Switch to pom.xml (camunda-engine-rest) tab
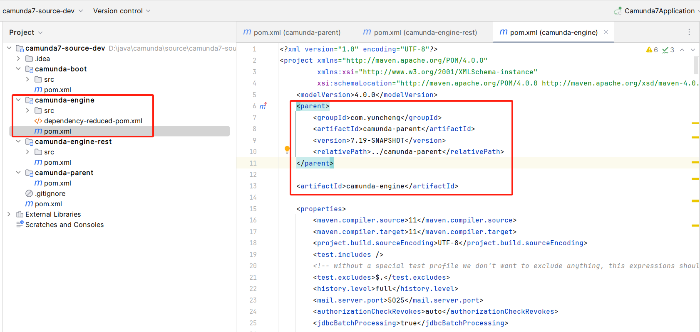Viewport: 700px width, 332px height. coord(420,32)
